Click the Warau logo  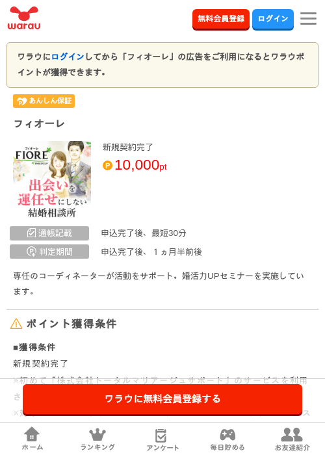click(x=24, y=18)
